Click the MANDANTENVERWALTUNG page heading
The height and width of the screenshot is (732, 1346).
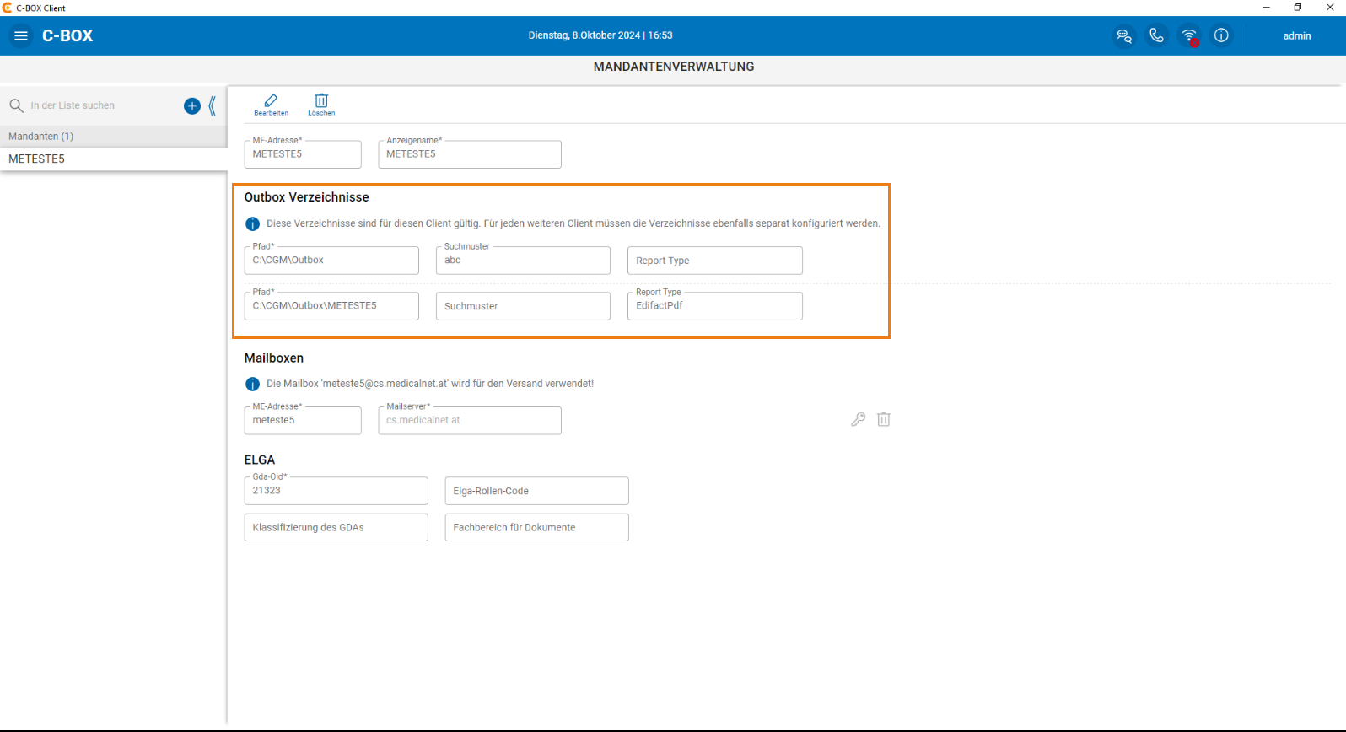(674, 67)
